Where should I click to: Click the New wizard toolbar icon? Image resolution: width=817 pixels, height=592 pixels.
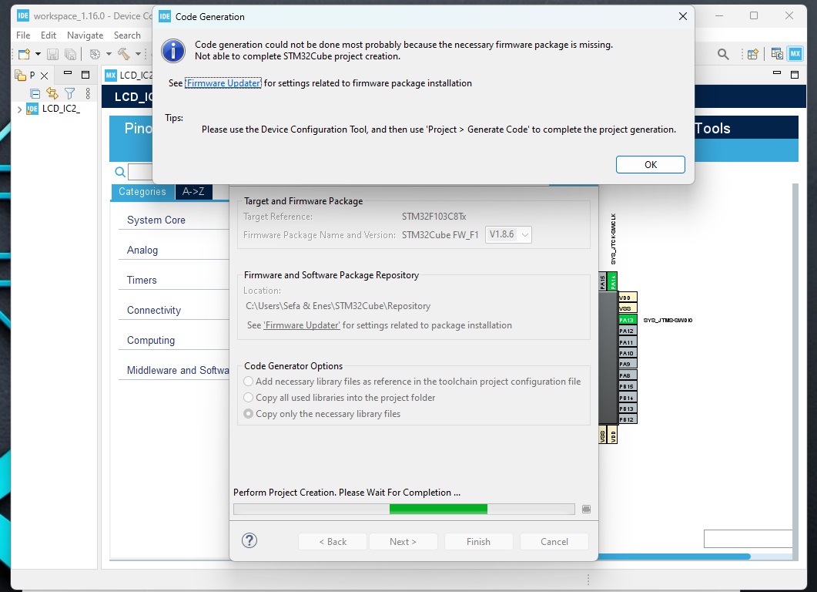[24, 54]
